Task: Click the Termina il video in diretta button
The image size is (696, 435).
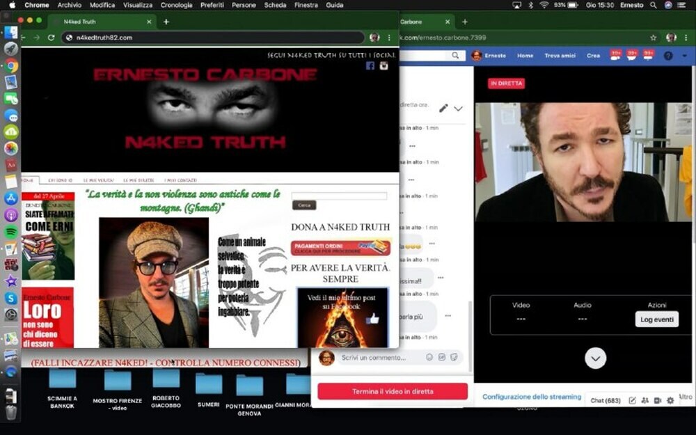Action: point(393,391)
